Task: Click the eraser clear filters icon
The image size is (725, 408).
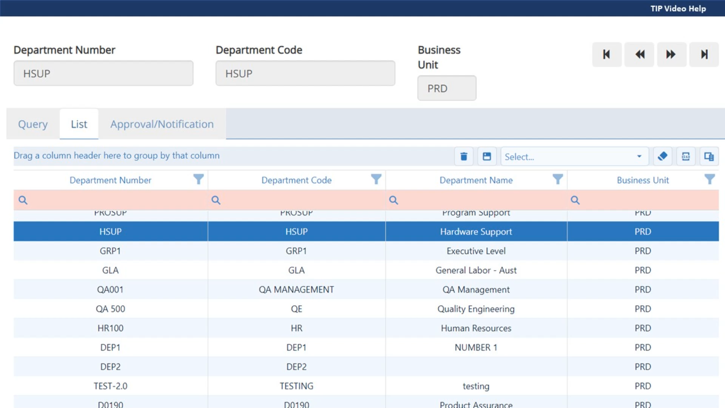Action: coord(662,156)
